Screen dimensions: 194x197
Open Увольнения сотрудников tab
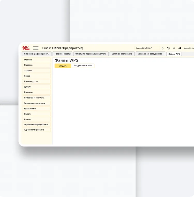(x=150, y=54)
